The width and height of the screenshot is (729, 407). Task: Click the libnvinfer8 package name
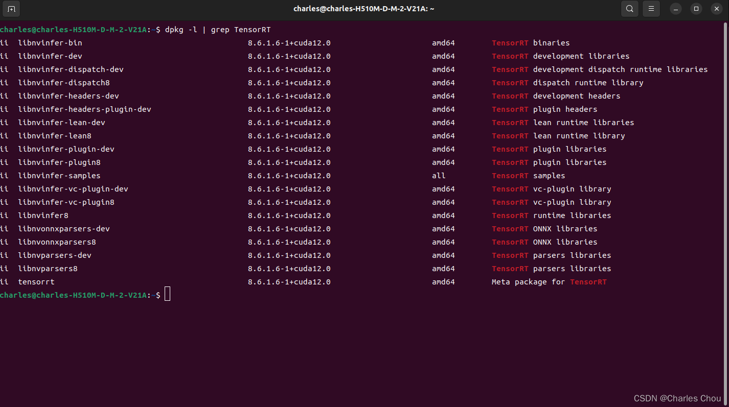click(43, 216)
